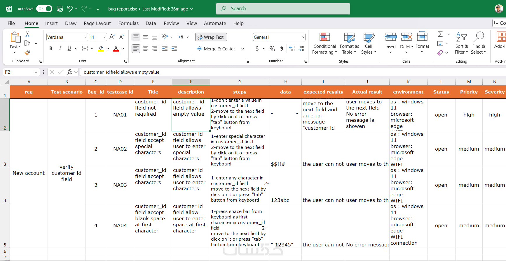The width and height of the screenshot is (506, 261).
Task: Toggle Wrap Text for the cell
Action: coord(211,37)
